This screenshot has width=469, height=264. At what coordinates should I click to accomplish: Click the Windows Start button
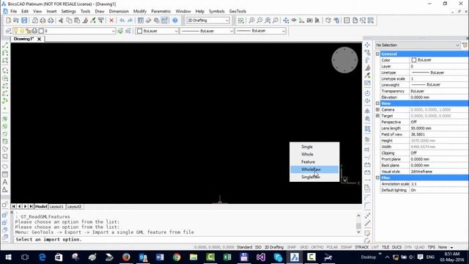[8, 257]
